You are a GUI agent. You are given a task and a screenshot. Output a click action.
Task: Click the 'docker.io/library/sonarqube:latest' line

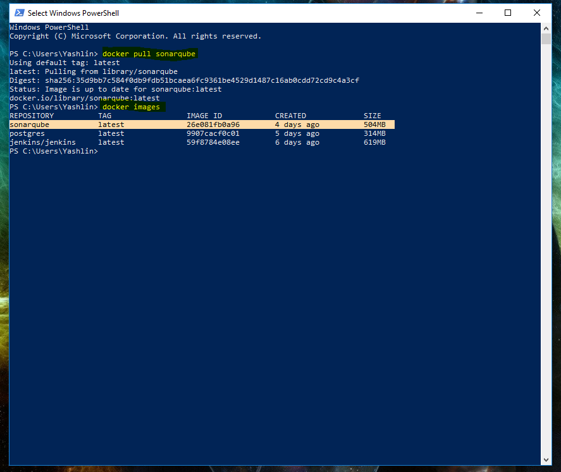coord(85,99)
